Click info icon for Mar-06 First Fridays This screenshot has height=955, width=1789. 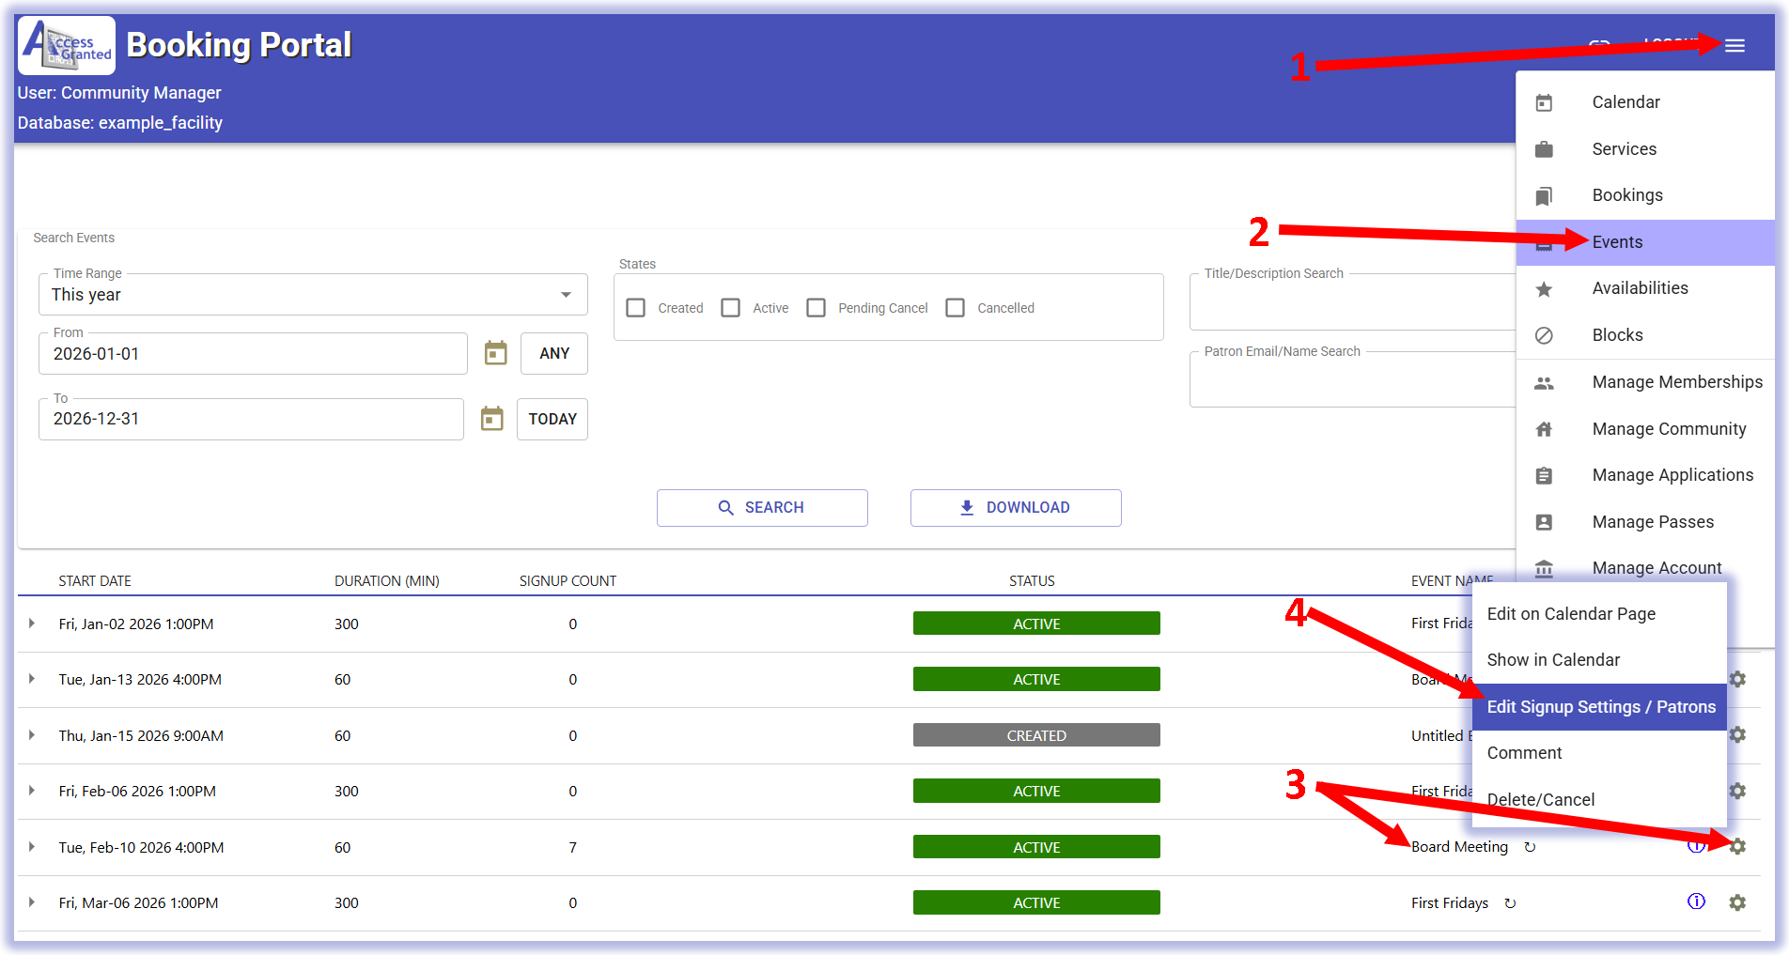point(1696,902)
